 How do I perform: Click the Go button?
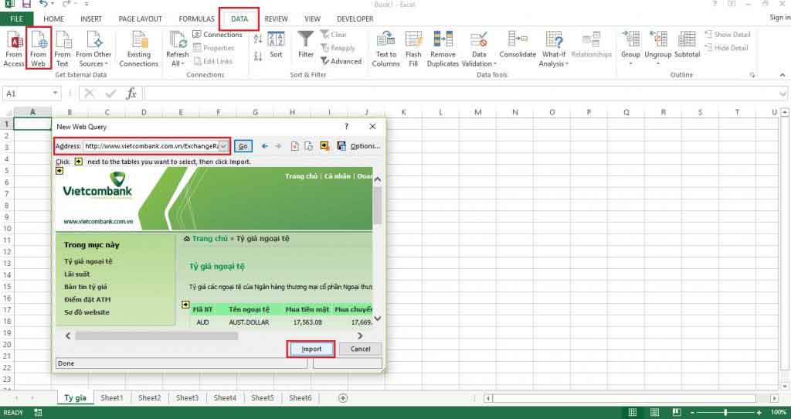(243, 146)
